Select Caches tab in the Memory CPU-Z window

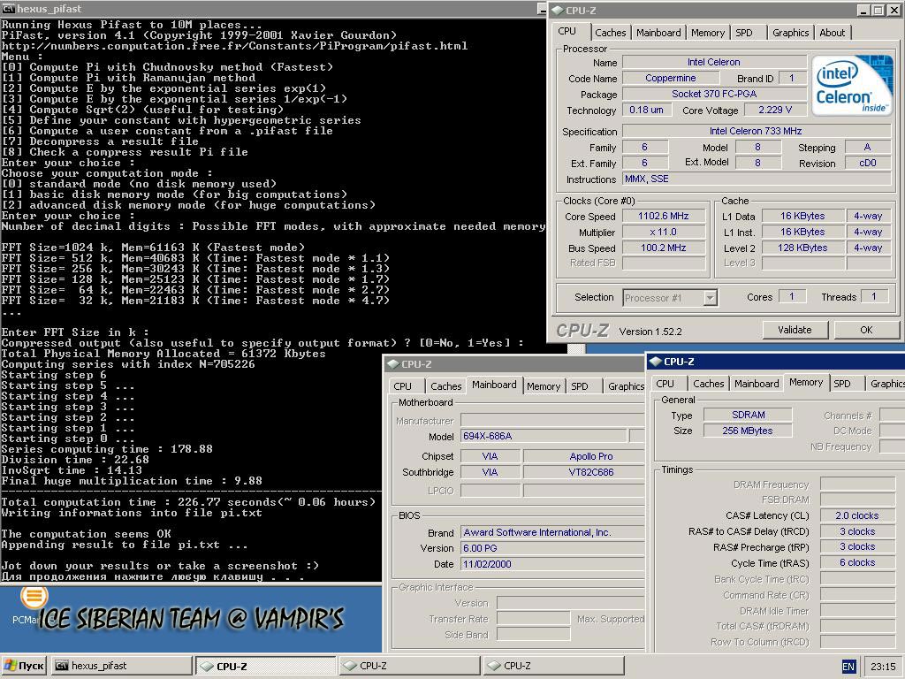tap(708, 384)
